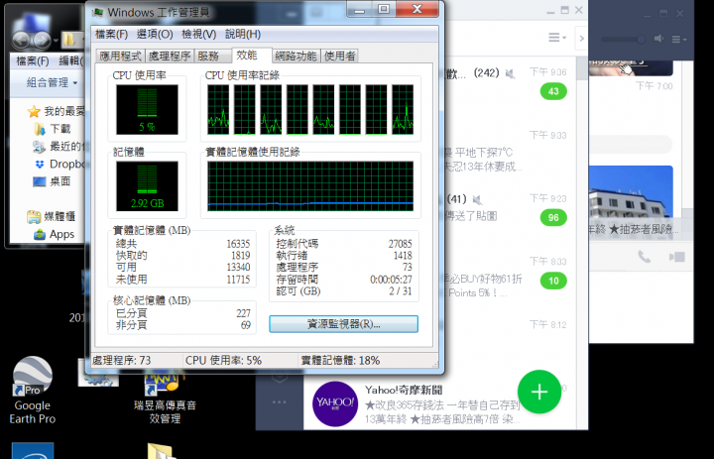Click the Google Earth Pro desktop icon

click(x=33, y=391)
